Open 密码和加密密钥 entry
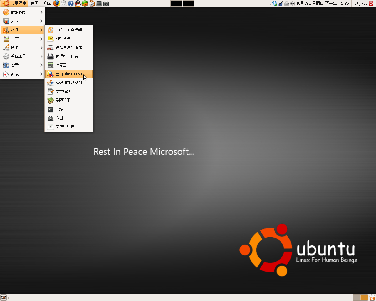Screen dimensions: 376x301 coord(69,83)
